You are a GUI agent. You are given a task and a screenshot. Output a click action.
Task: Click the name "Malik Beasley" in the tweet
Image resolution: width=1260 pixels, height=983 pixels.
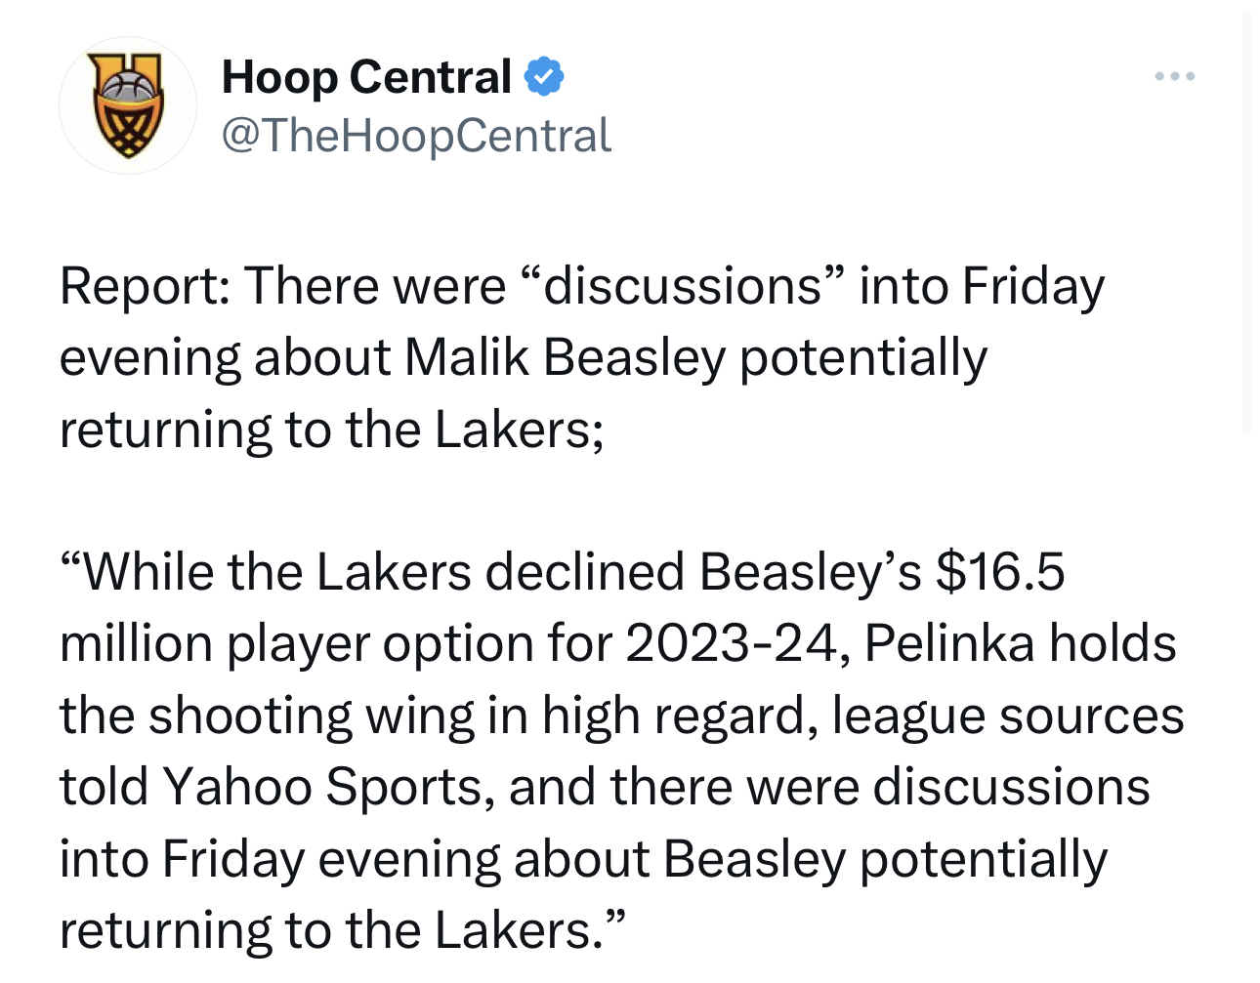(x=566, y=357)
